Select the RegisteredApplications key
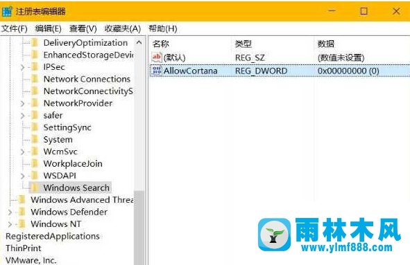The height and width of the screenshot is (265, 410). tap(53, 236)
